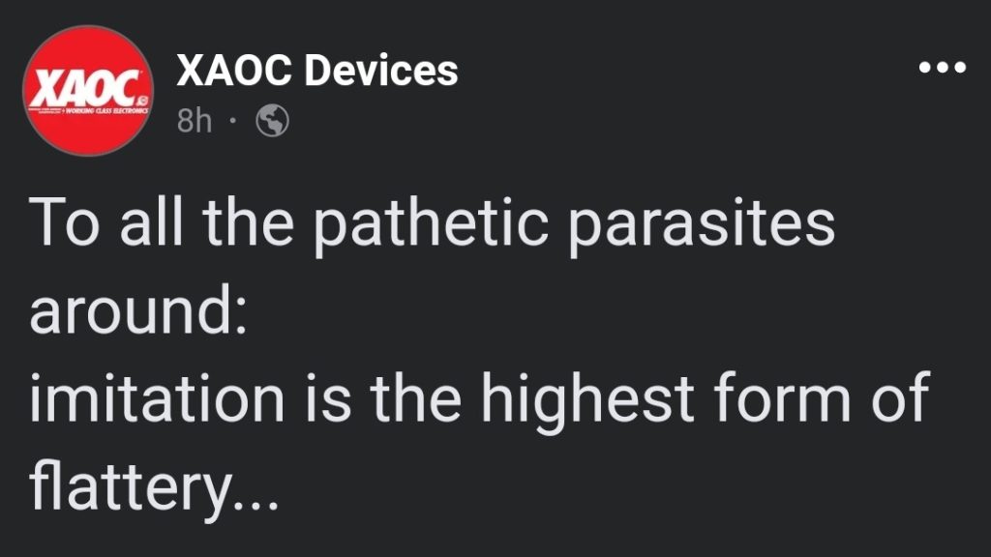Open the red XAOC profile picture
This screenshot has width=991, height=557.
click(87, 91)
